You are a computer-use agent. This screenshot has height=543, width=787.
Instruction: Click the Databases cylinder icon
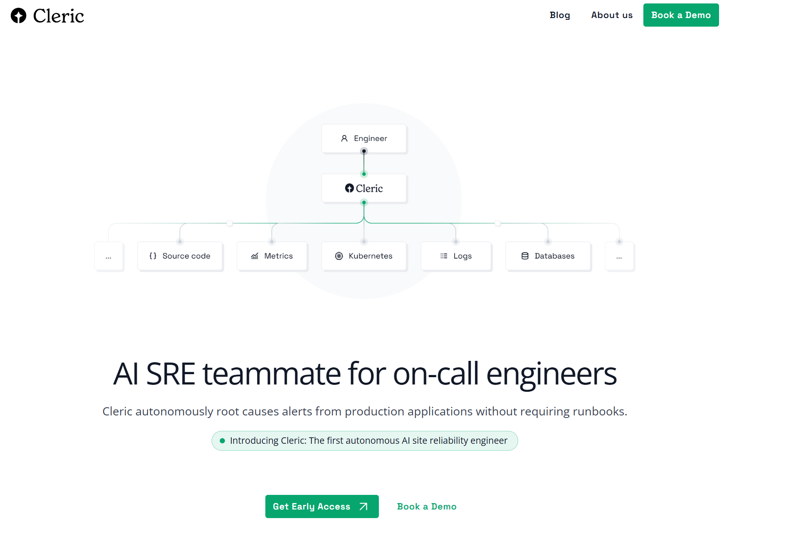pos(525,256)
